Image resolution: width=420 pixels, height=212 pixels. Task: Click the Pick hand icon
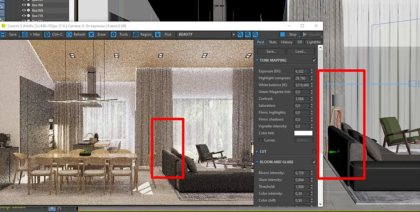pos(158,34)
